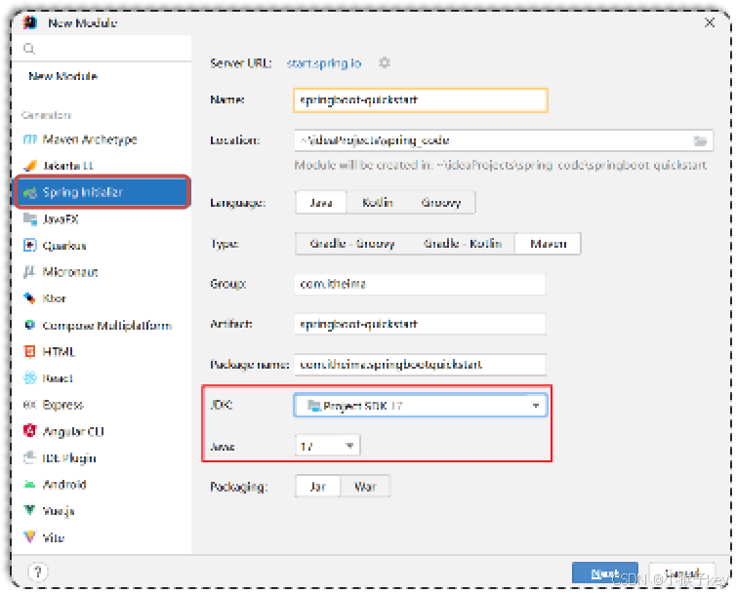The width and height of the screenshot is (736, 593).
Task: Select Jar packaging
Action: 318,487
